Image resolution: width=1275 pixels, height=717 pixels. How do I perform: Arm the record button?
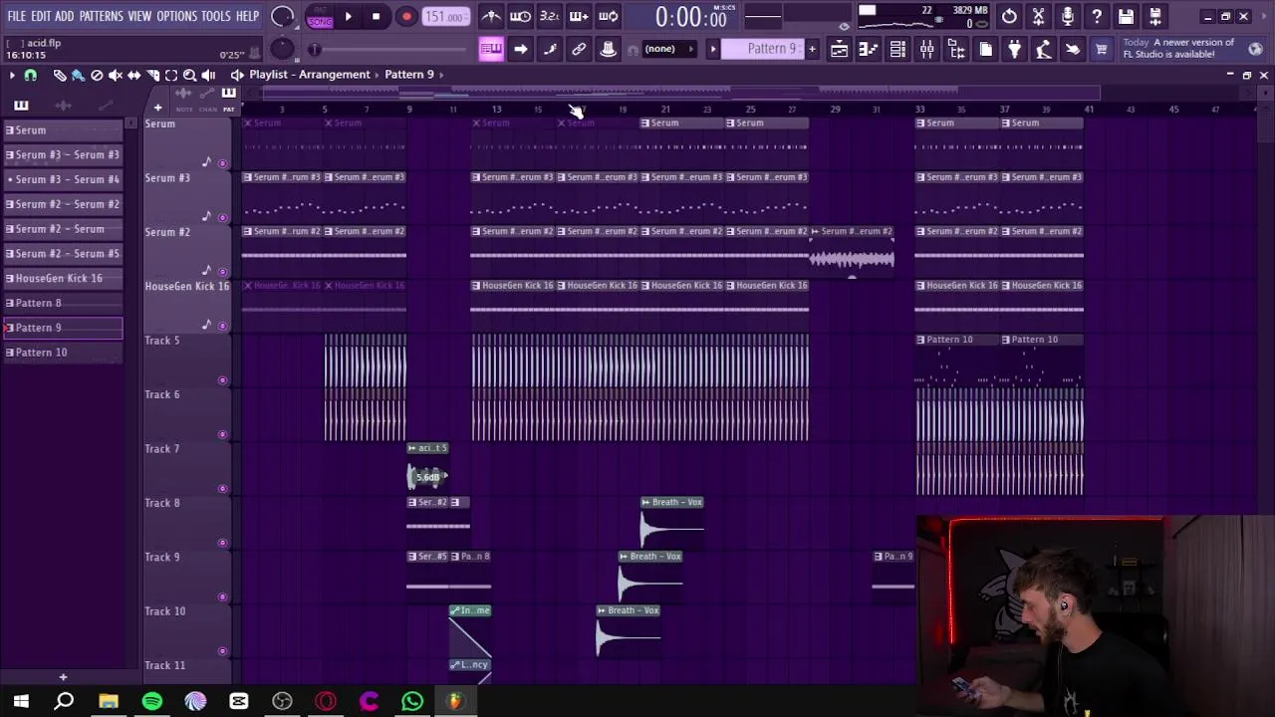(x=406, y=17)
